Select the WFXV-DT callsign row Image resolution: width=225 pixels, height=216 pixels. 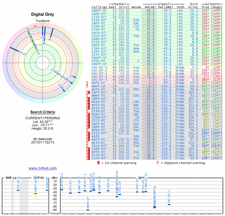(157, 108)
